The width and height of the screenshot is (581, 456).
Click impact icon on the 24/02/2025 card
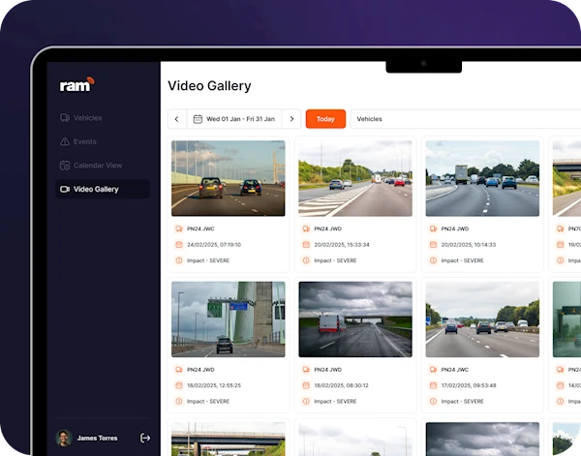point(179,260)
